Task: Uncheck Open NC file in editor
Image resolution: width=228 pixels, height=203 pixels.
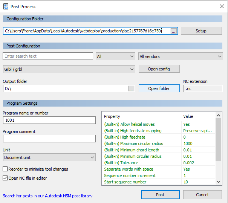Action: (x=5, y=178)
